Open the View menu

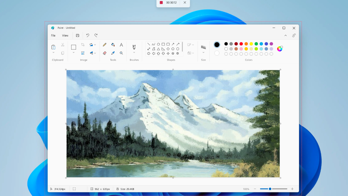[65, 36]
